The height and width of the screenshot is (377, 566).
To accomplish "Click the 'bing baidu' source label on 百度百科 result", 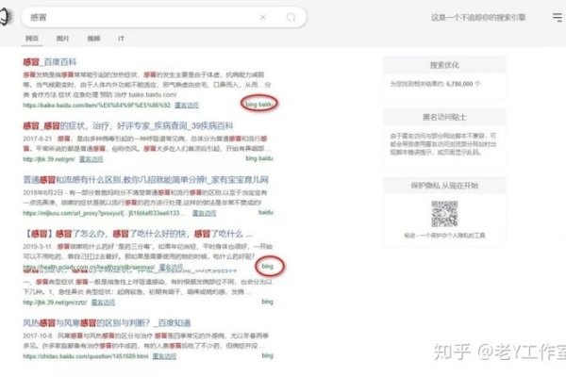I will [x=259, y=105].
